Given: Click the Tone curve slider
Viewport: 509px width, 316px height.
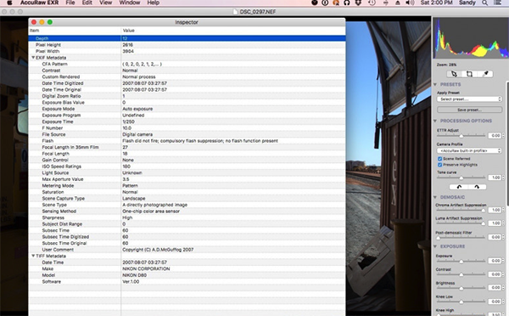Looking at the screenshot, I should pyautogui.click(x=461, y=178).
